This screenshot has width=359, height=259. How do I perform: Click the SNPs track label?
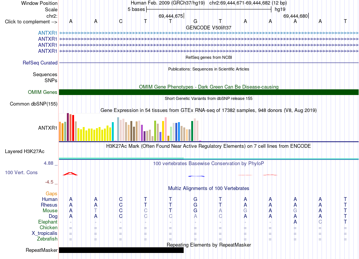tap(51, 80)
